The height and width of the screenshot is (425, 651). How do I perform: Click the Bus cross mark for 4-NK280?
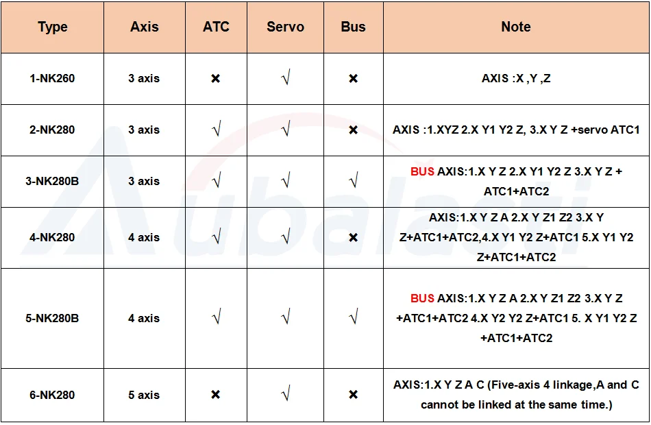(x=354, y=237)
